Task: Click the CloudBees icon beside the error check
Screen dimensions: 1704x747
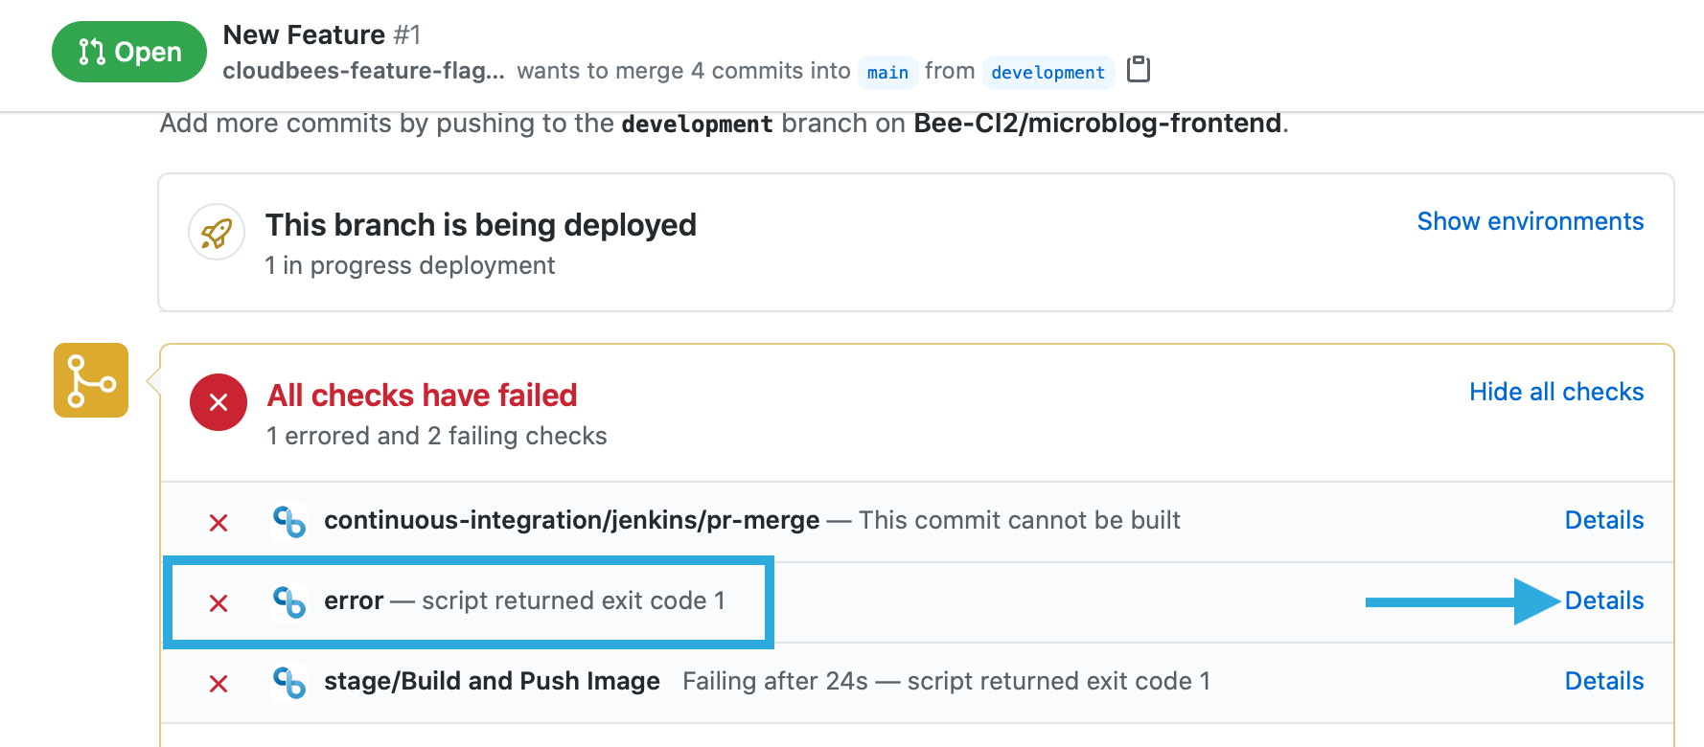Action: tap(289, 601)
